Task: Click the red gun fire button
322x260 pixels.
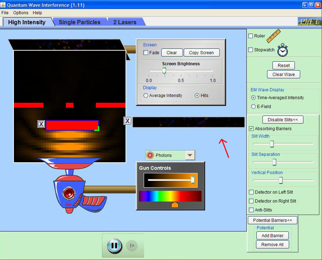Action: (69, 193)
